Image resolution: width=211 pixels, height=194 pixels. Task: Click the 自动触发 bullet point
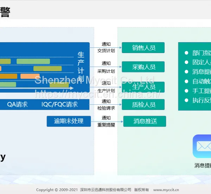(198, 81)
